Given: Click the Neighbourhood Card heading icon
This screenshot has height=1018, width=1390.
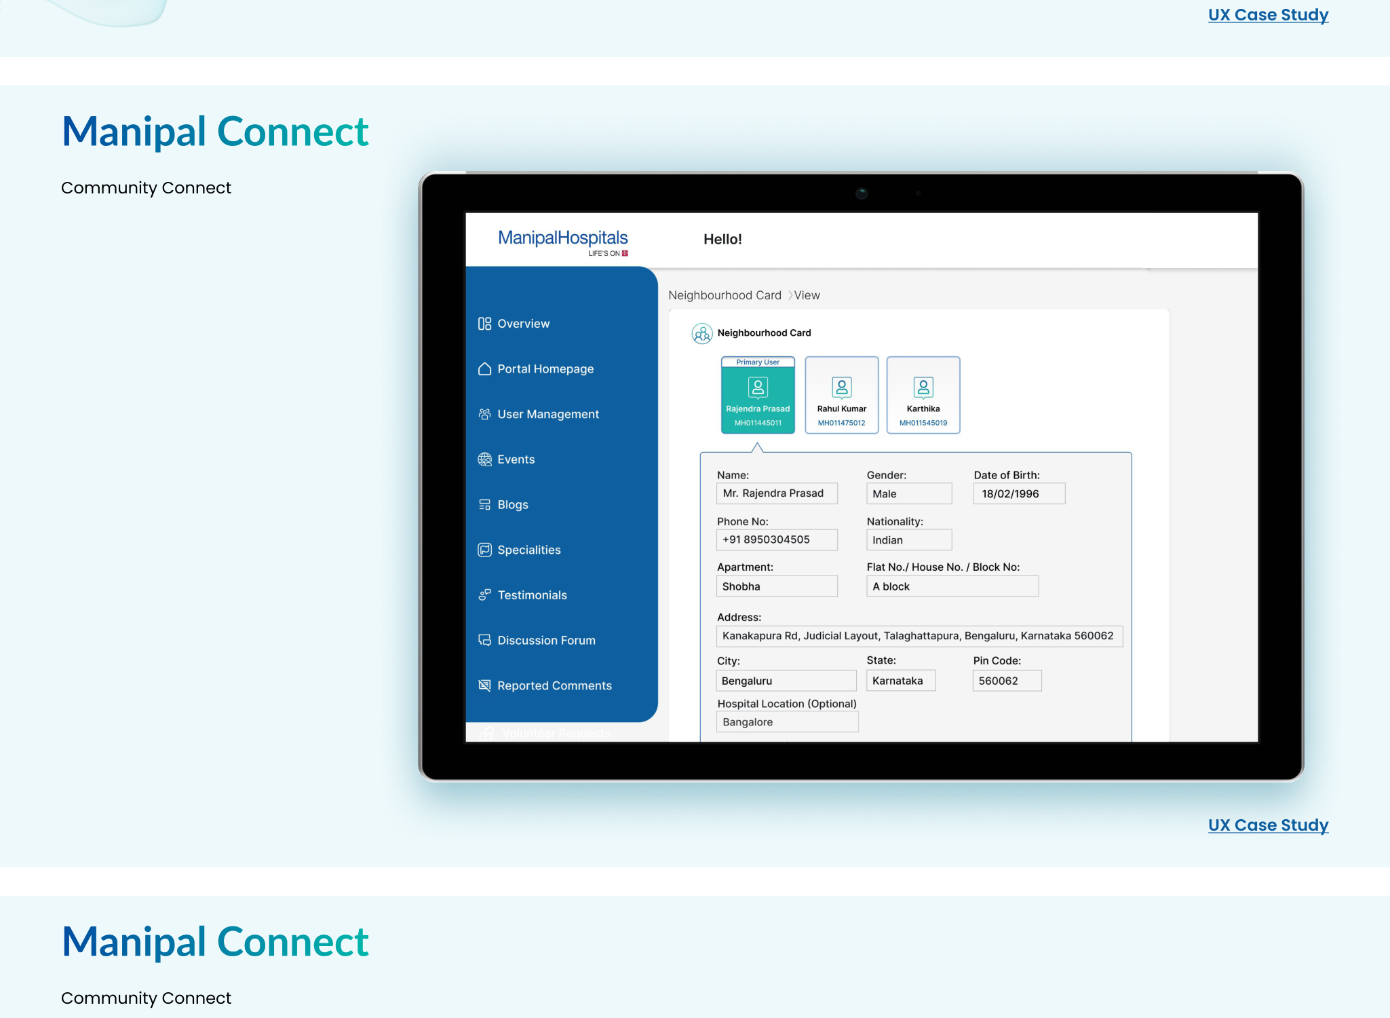Looking at the screenshot, I should (x=702, y=333).
